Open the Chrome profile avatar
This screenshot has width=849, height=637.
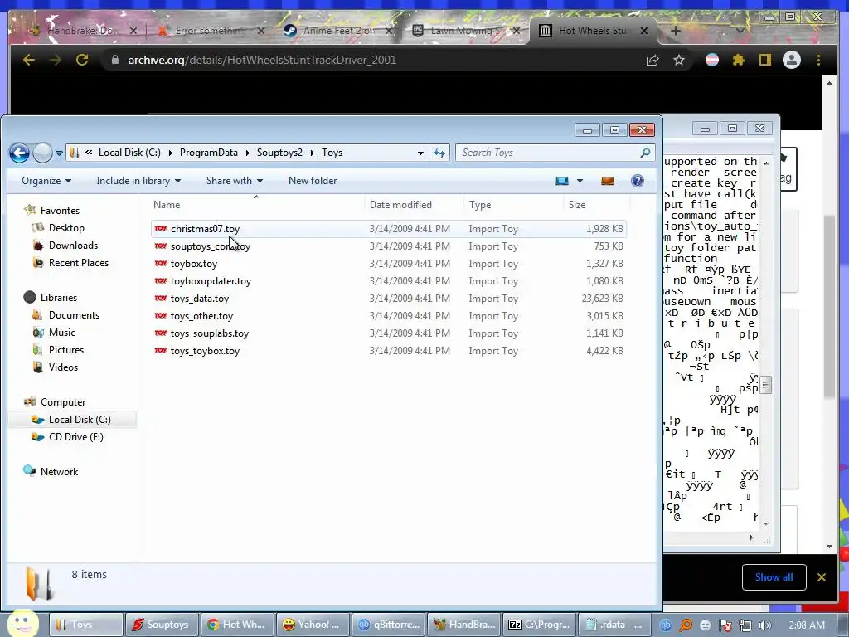pyautogui.click(x=792, y=60)
